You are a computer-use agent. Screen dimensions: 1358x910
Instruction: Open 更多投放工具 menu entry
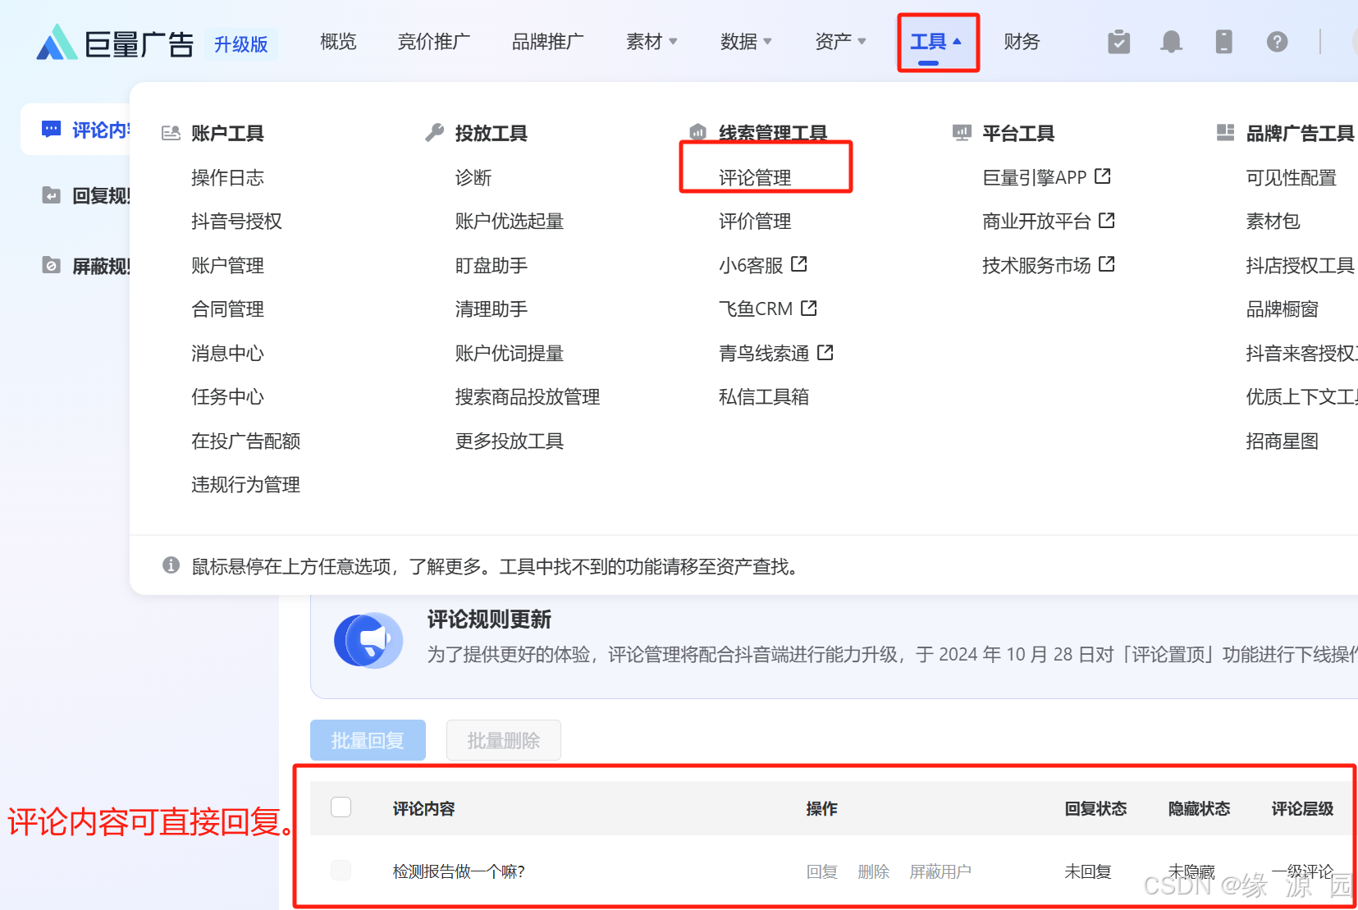point(510,441)
